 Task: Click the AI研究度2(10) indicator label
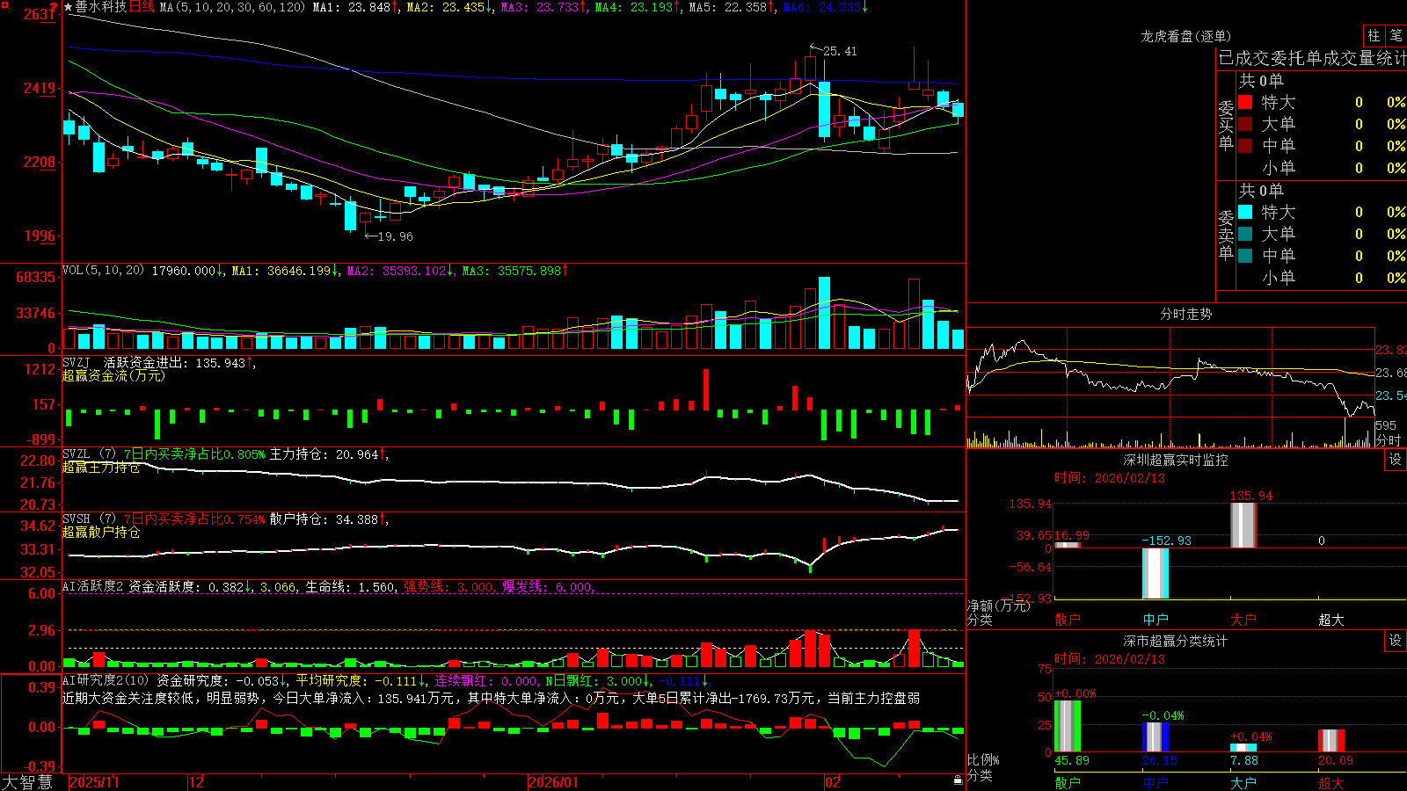pyautogui.click(x=106, y=680)
